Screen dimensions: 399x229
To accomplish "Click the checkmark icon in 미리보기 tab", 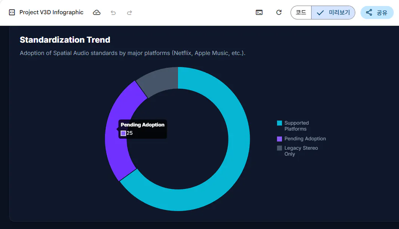I will [320, 13].
